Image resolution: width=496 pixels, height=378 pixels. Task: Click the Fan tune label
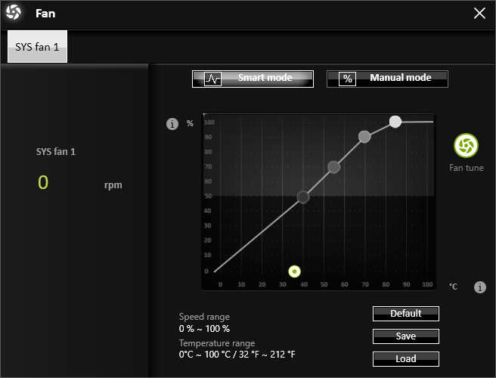[x=467, y=168]
